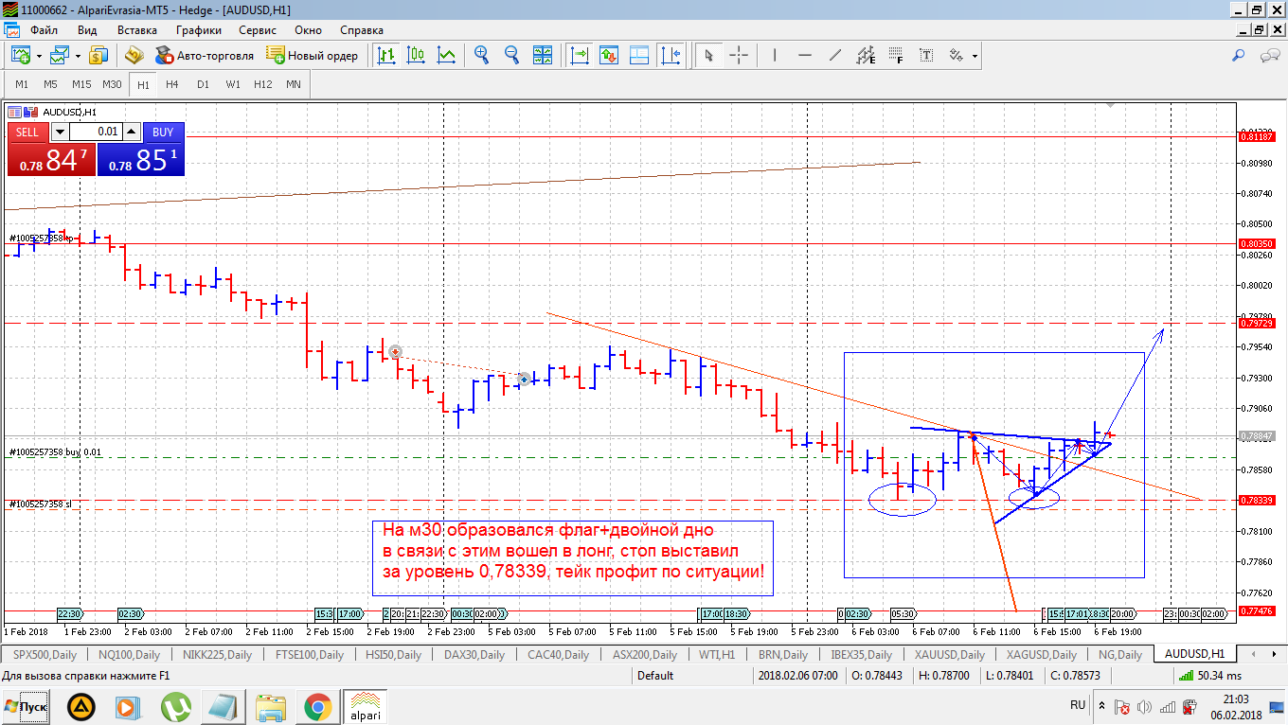Image resolution: width=1288 pixels, height=725 pixels.
Task: Zoom in on the chart
Action: tap(482, 55)
